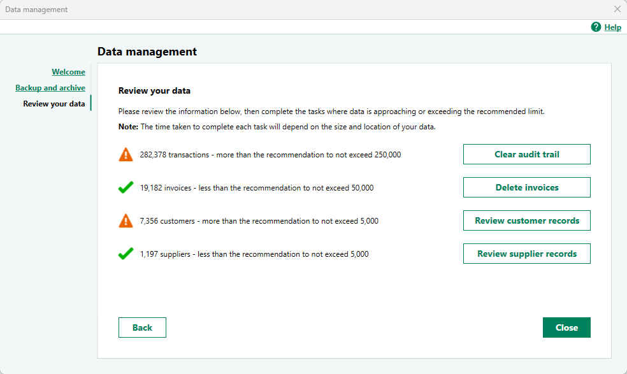Click the green checkmark next to invoices
The image size is (627, 374).
point(126,188)
